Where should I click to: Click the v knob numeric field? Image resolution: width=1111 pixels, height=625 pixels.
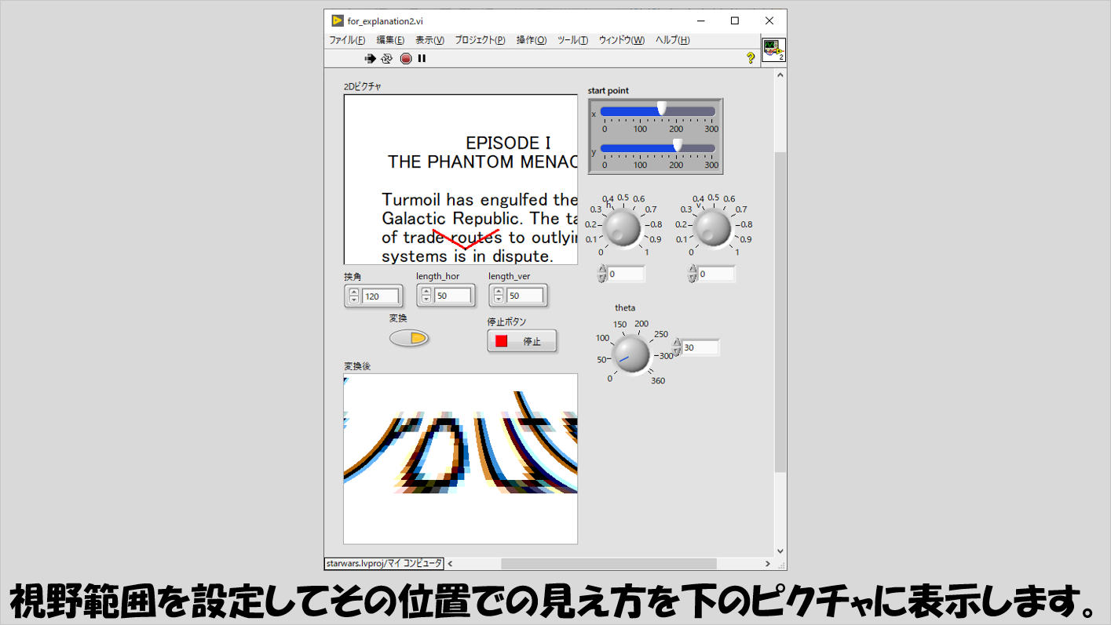point(717,274)
